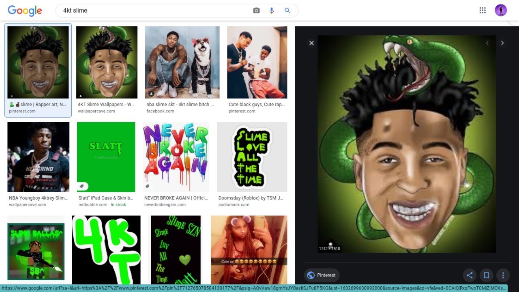Click 'Cute black guys, Cute rap...' title

(257, 105)
